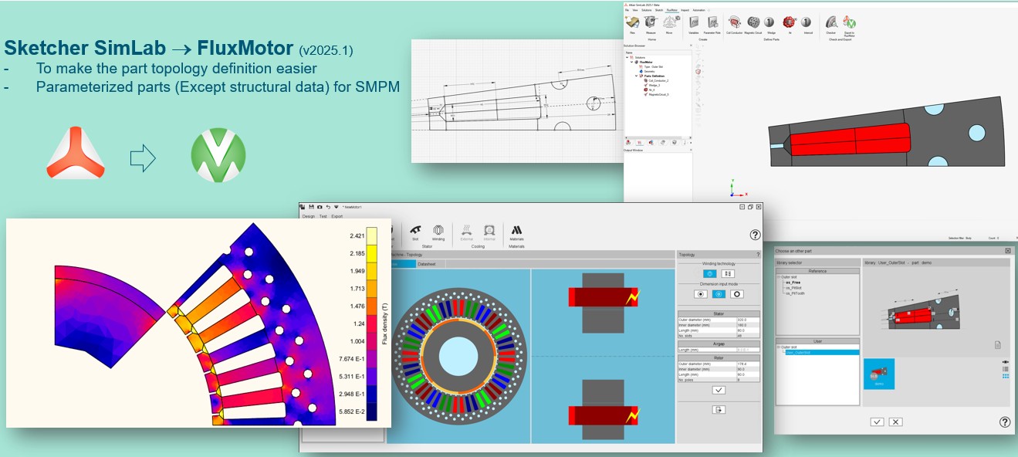Switch to the Datasheet tab

pos(426,264)
